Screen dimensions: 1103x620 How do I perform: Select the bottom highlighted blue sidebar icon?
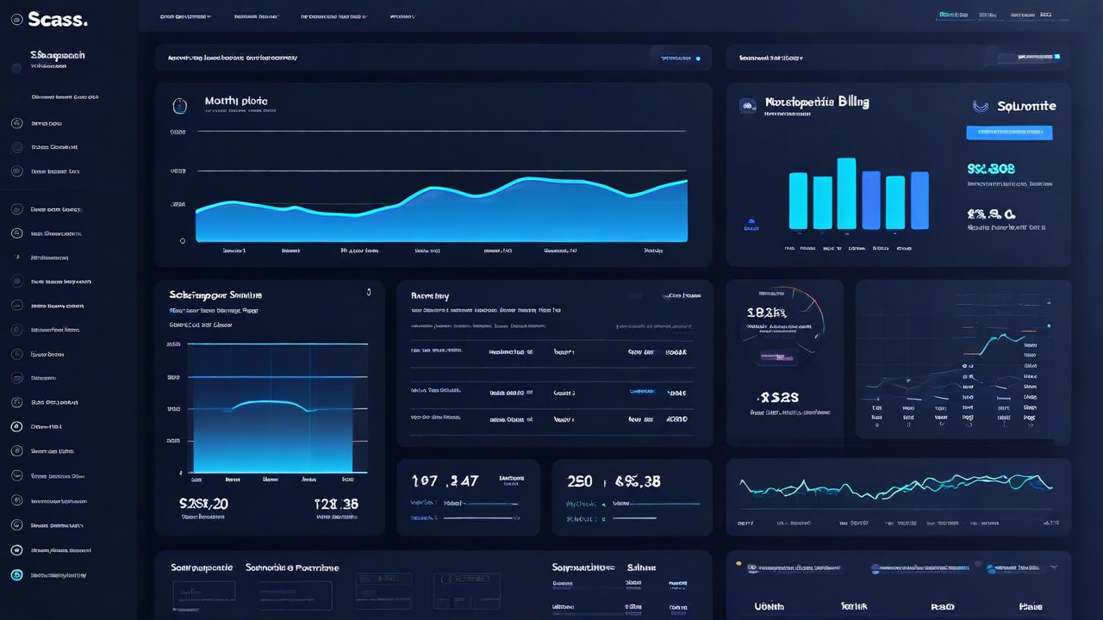coord(16,574)
